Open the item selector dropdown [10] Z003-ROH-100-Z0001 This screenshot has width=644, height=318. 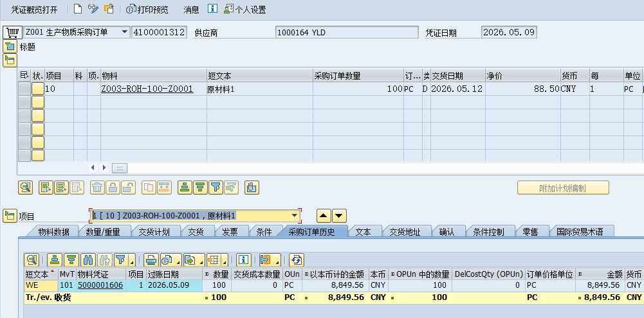click(295, 216)
